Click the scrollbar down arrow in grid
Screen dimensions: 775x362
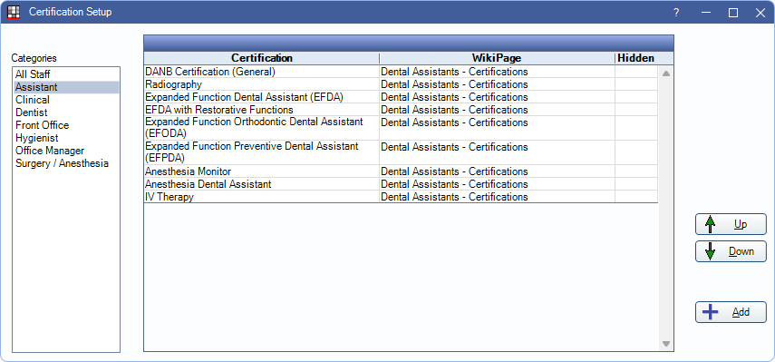click(x=665, y=344)
